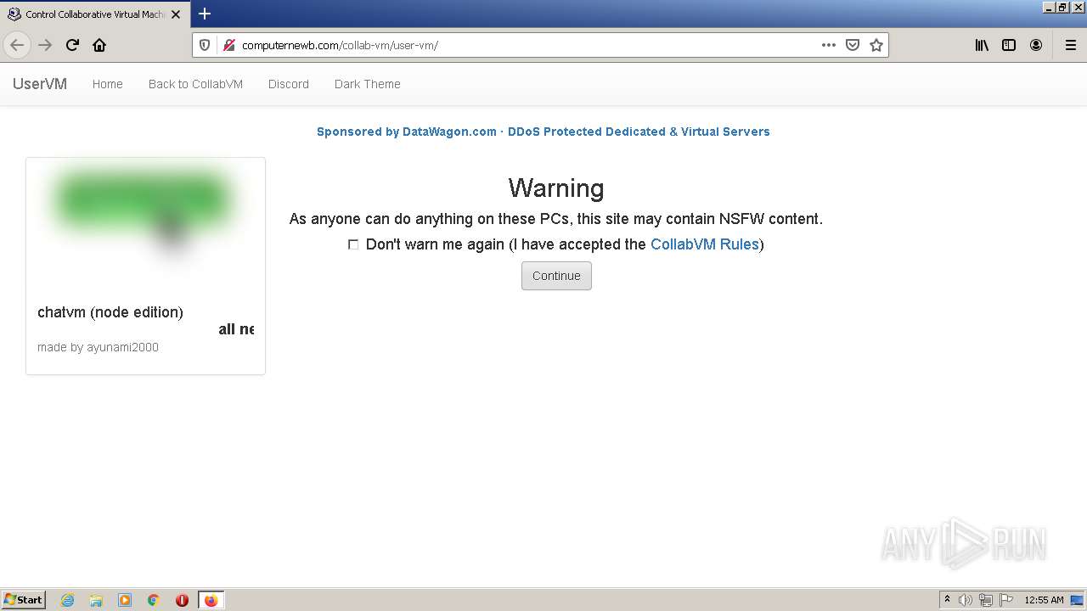Click the made by ayunami2000 text
1087x611 pixels.
(x=98, y=347)
